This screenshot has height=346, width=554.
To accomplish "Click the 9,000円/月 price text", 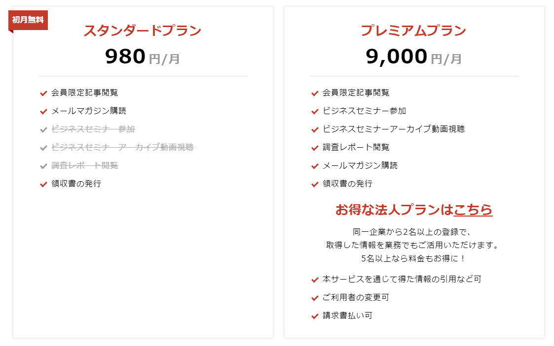I will [413, 57].
